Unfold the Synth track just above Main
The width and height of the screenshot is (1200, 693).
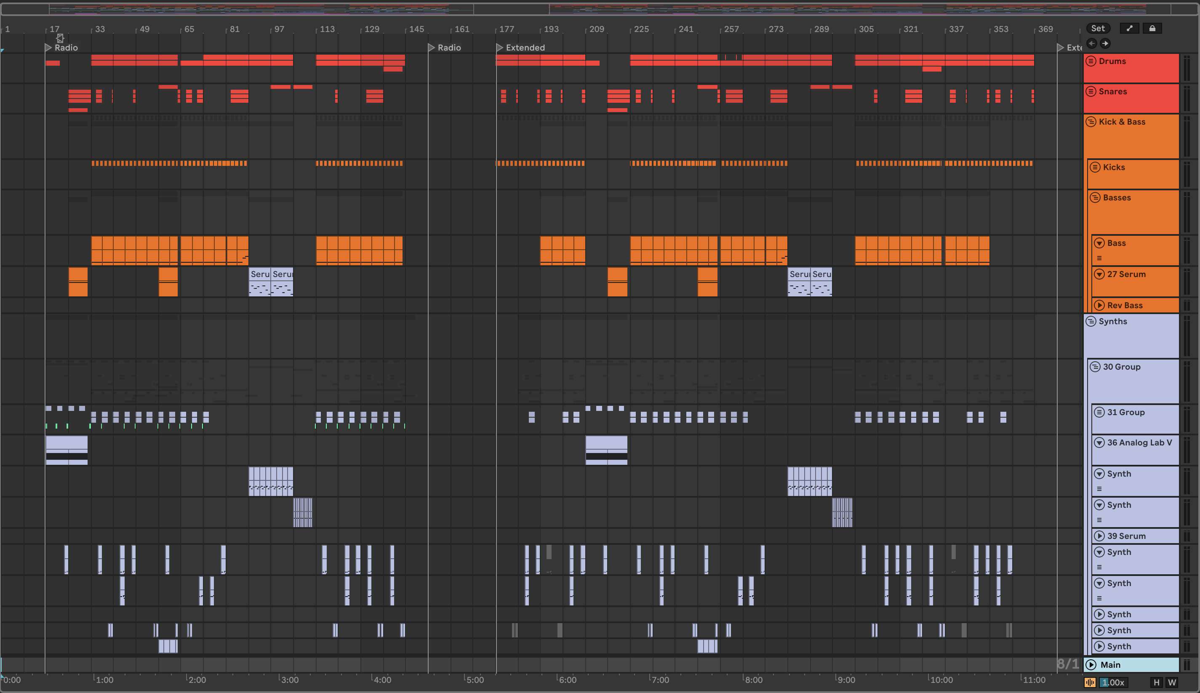pos(1099,646)
